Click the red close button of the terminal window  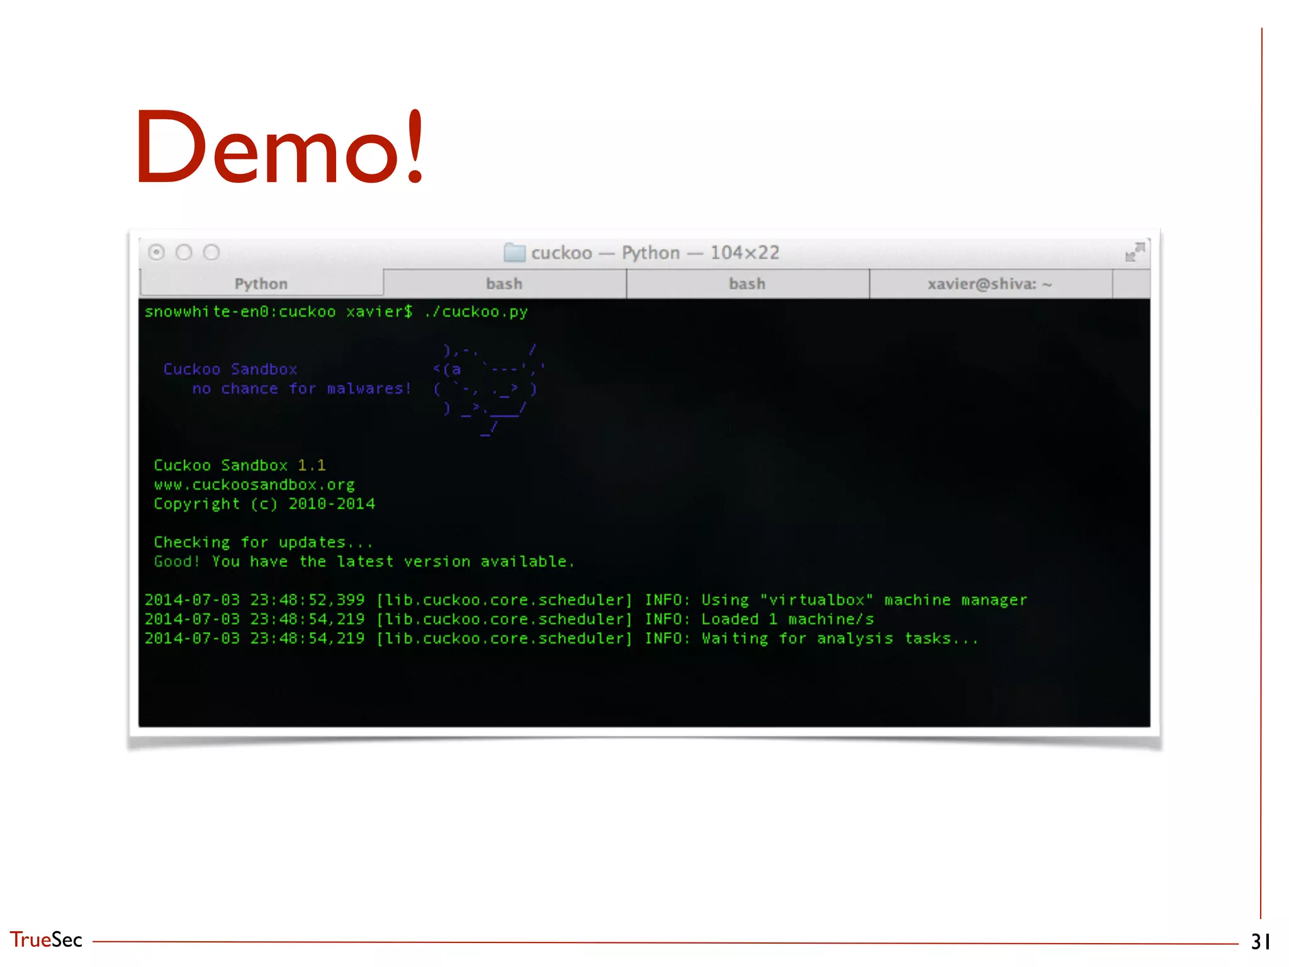click(x=157, y=252)
